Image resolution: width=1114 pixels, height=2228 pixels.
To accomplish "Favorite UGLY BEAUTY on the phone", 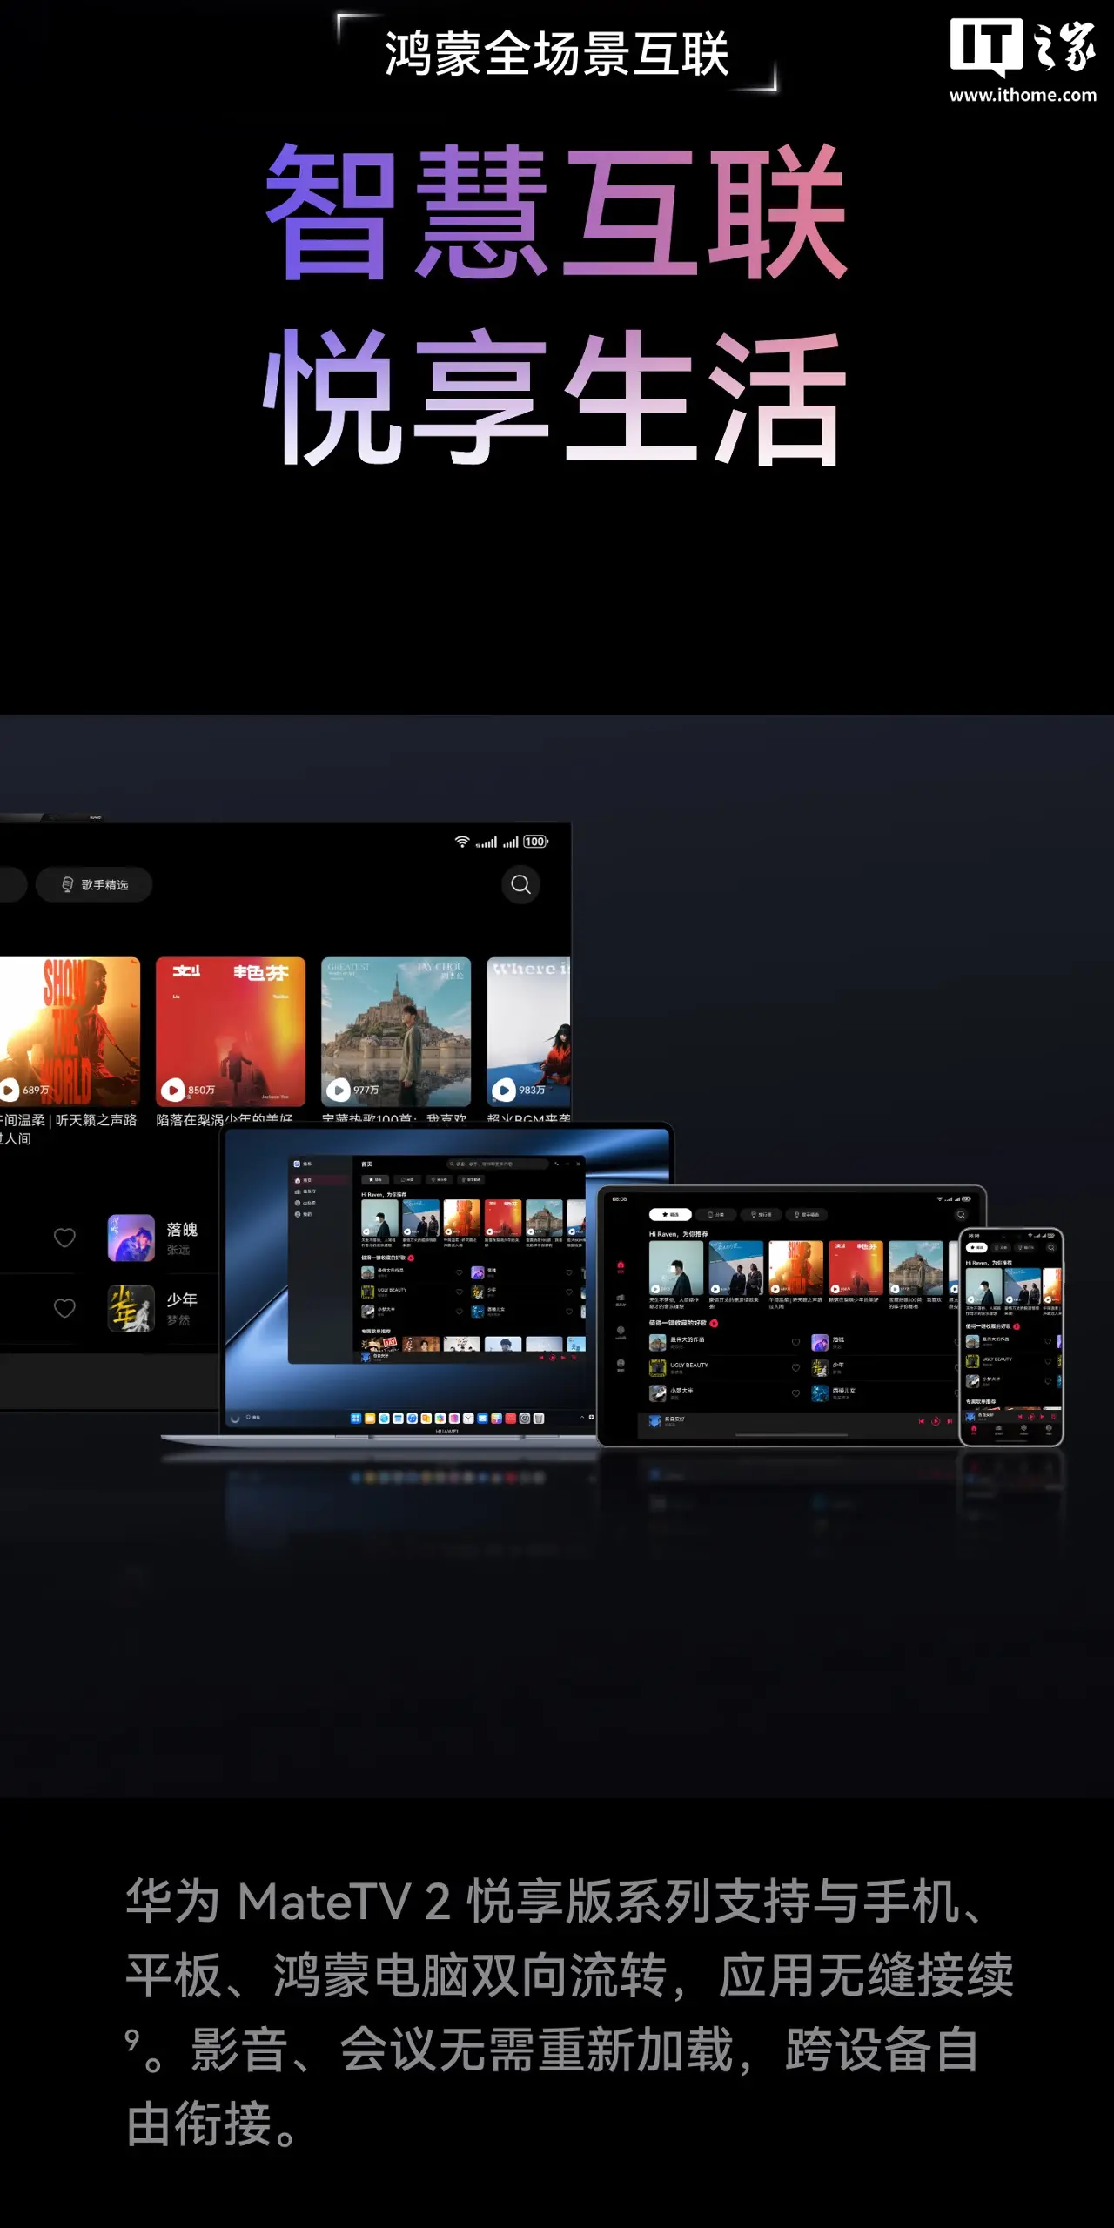I will click(x=1048, y=1361).
